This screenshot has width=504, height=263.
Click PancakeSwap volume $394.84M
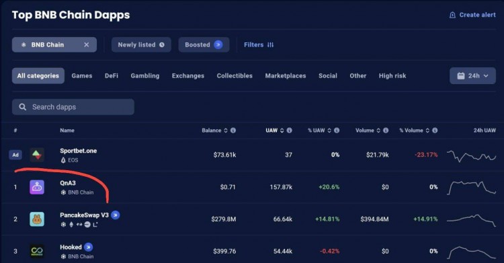(x=374, y=219)
